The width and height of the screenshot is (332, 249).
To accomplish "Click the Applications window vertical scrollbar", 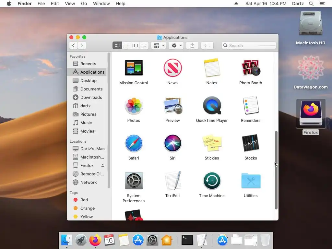I will point(276,170).
